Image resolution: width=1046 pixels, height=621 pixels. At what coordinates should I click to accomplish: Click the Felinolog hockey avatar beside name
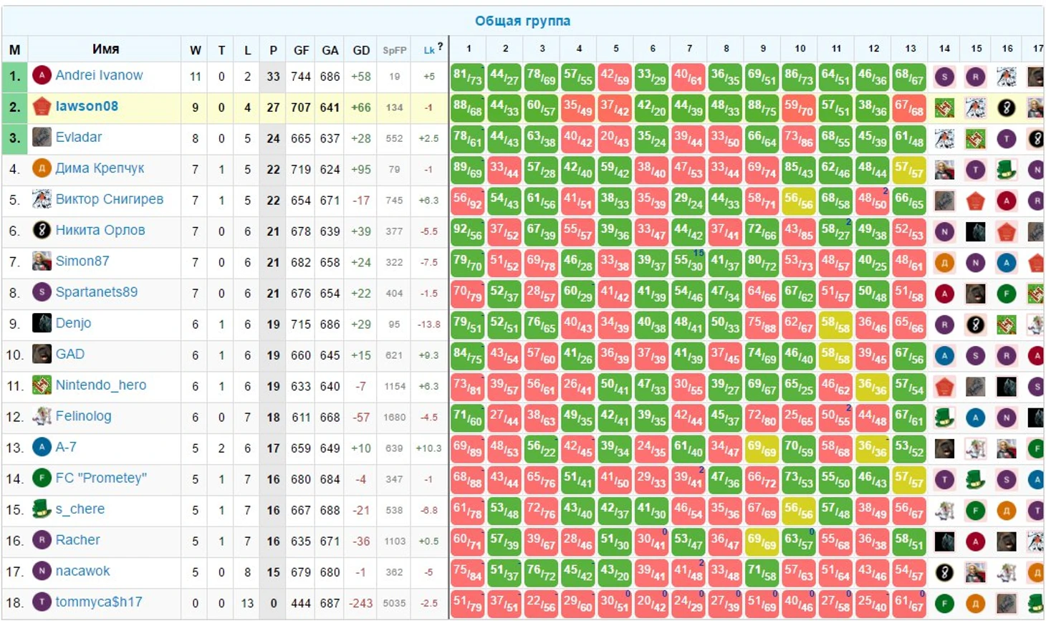42,416
